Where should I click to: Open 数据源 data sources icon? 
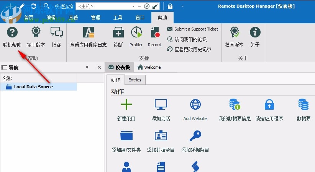pos(304,104)
